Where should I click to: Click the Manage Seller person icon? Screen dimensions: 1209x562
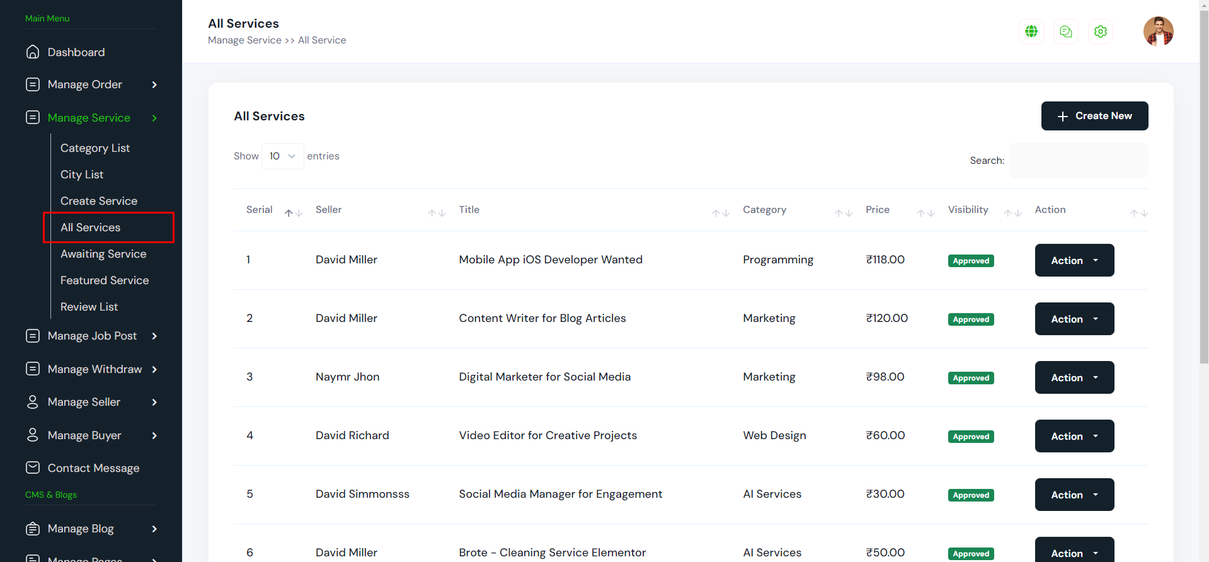[33, 402]
